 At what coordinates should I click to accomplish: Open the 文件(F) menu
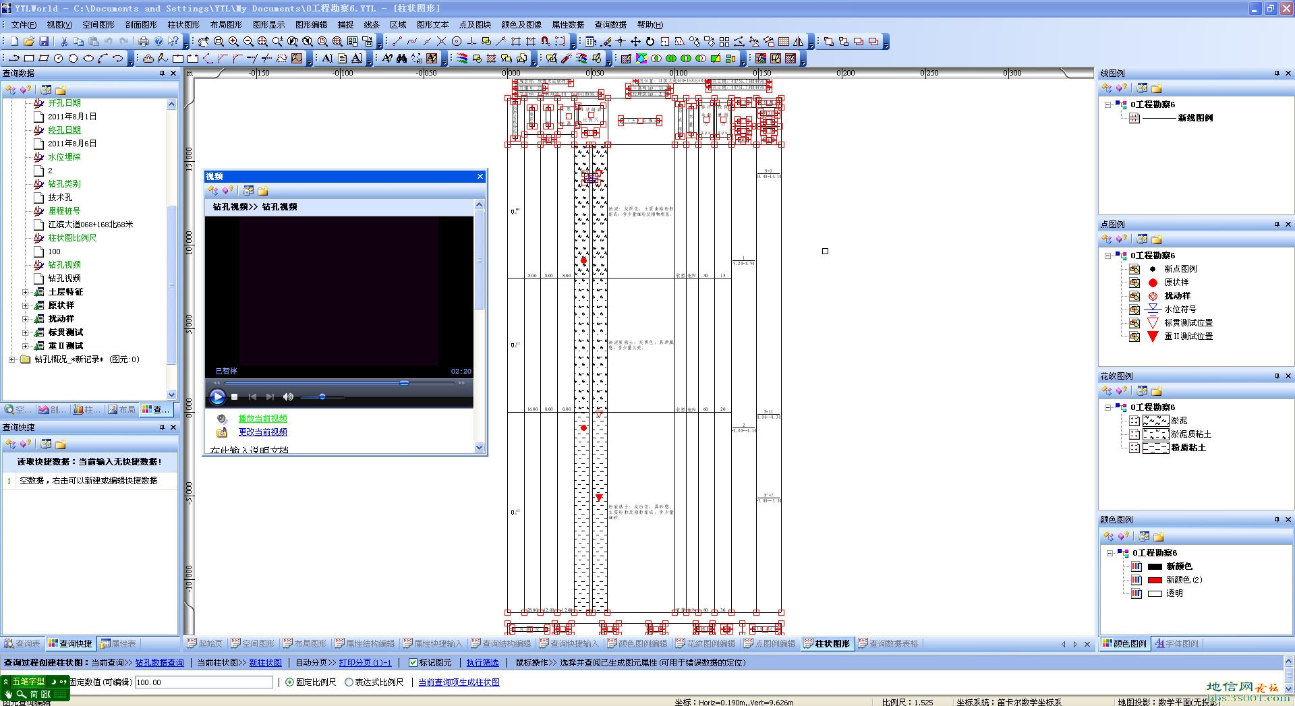[24, 24]
